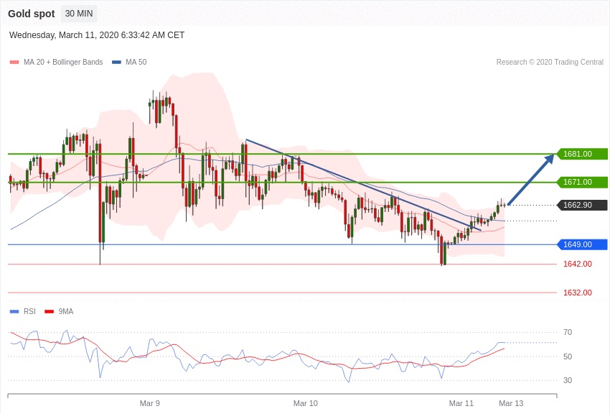
Task: Select the 1649.00 blue pivot price tag
Action: tap(582, 244)
